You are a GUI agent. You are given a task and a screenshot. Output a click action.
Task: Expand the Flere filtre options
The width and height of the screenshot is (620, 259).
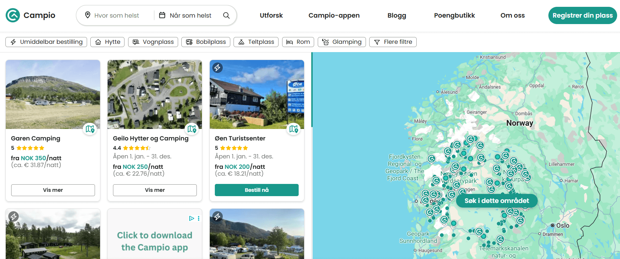point(393,42)
